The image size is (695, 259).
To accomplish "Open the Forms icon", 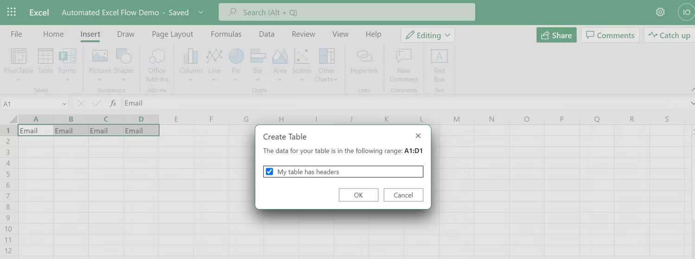I will pos(67,57).
